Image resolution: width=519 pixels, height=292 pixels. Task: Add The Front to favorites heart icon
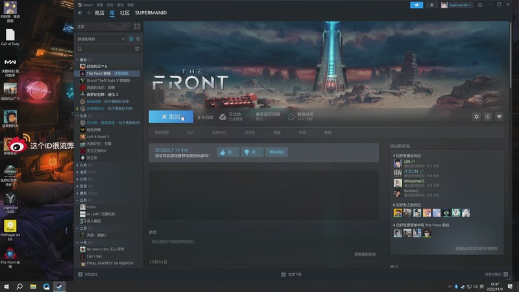[x=499, y=117]
